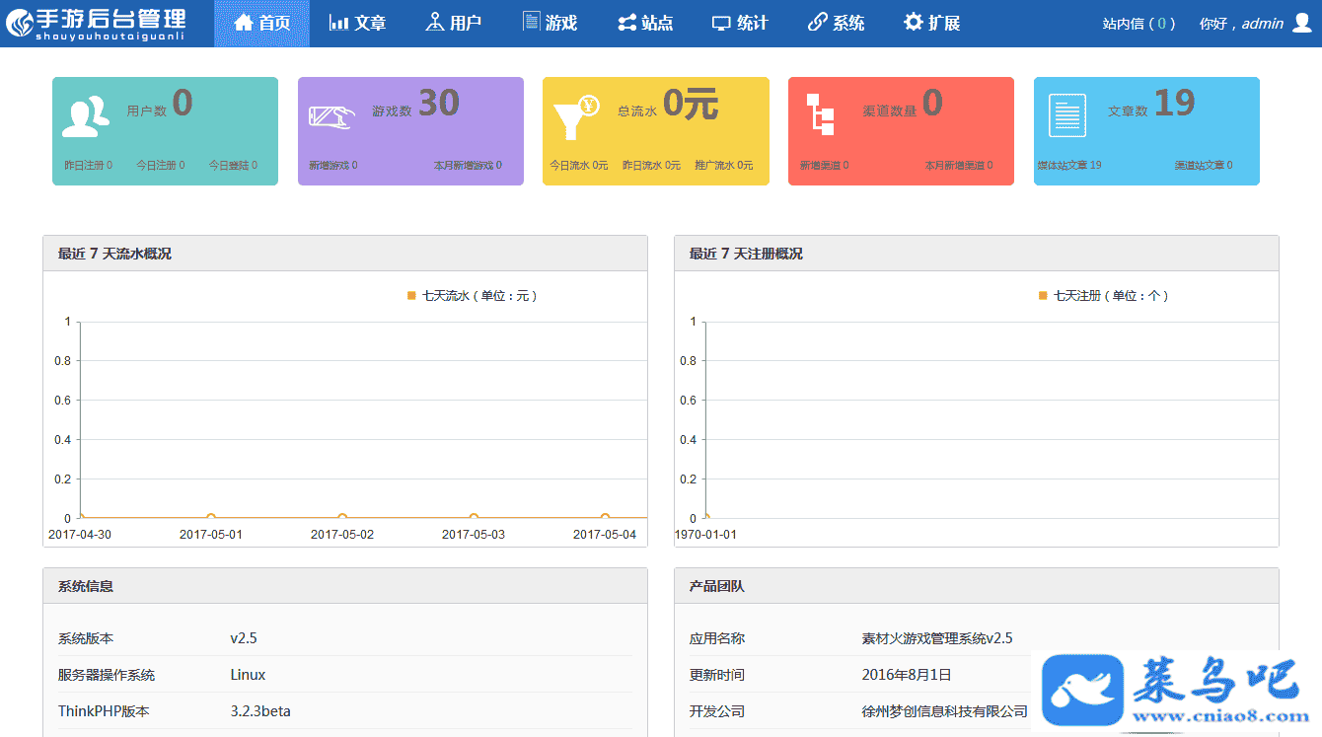Viewport: 1322px width, 737px height.
Task: Click the admin username link
Action: tap(1262, 24)
